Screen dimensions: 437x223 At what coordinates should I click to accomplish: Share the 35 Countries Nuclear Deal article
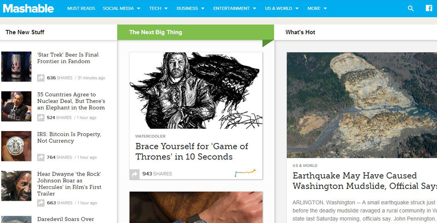pos(41,118)
